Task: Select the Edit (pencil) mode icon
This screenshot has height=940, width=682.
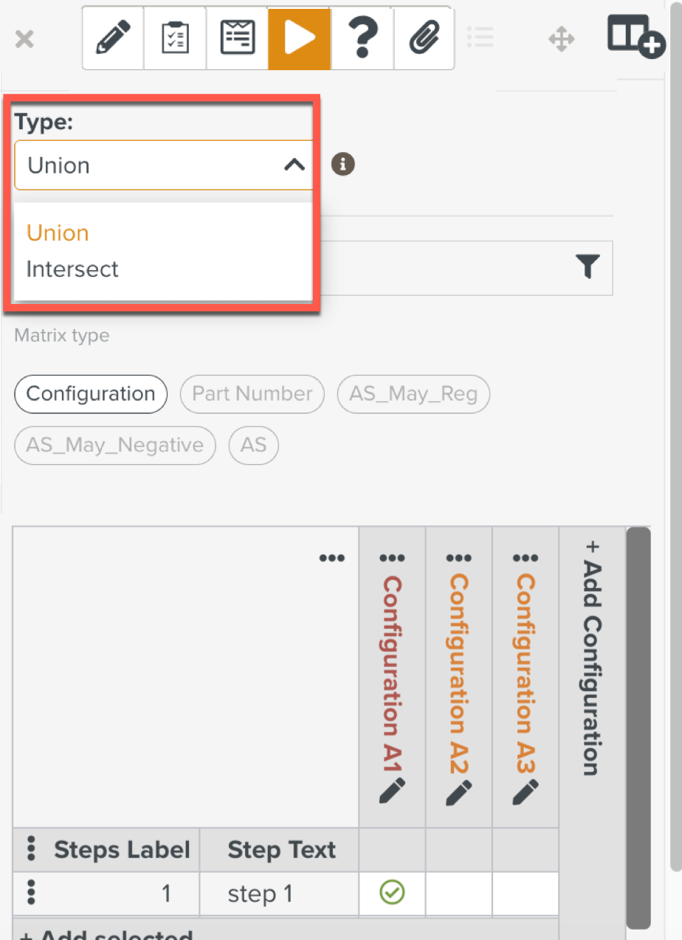Action: coord(112,38)
